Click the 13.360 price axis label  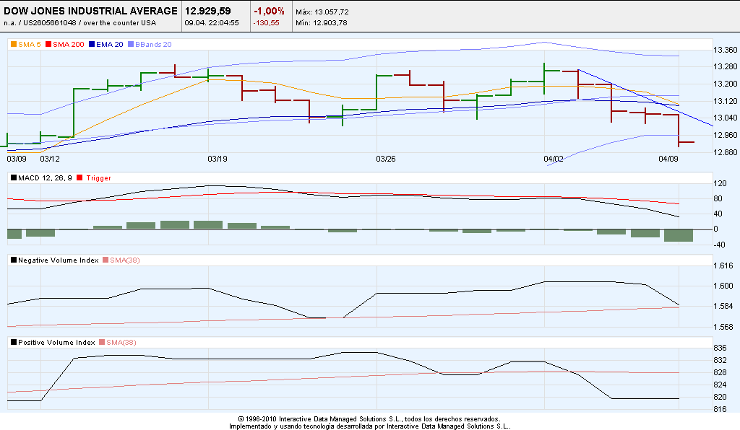coord(726,50)
